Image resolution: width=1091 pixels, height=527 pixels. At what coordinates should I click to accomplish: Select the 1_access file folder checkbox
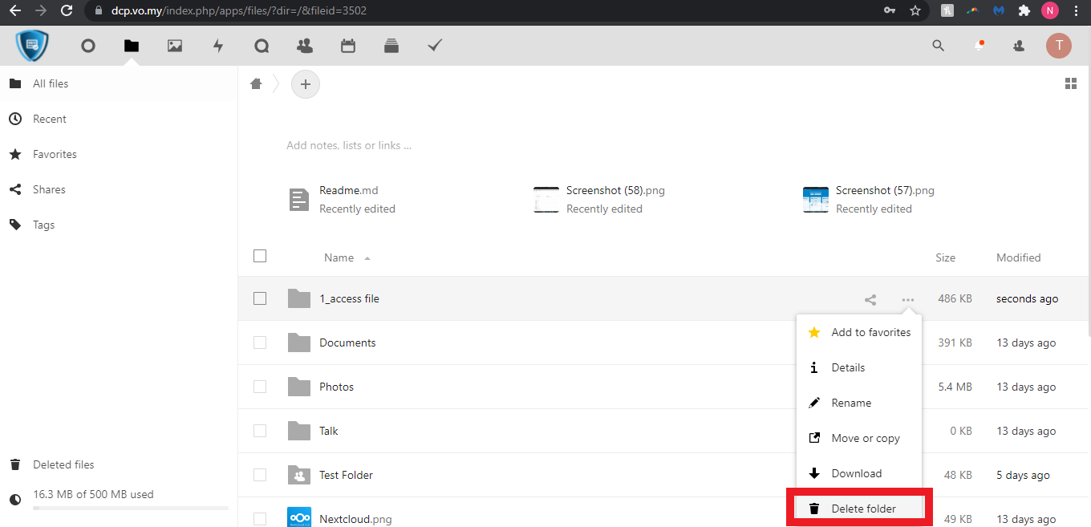(260, 298)
